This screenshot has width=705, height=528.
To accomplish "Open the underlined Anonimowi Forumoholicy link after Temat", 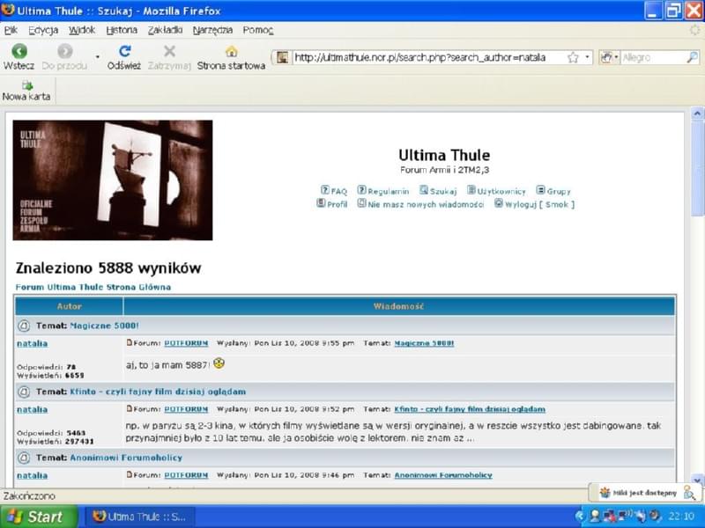I will [x=443, y=475].
